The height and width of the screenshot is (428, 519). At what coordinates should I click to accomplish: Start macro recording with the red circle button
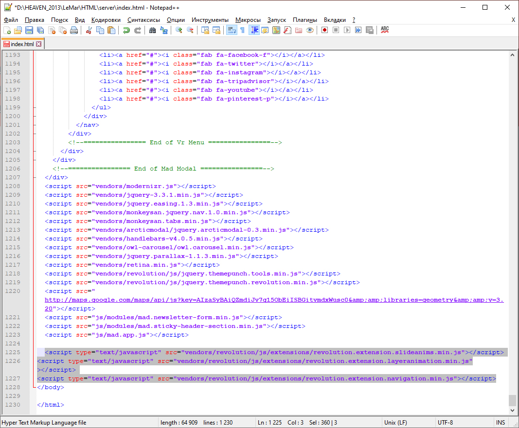coord(324,30)
